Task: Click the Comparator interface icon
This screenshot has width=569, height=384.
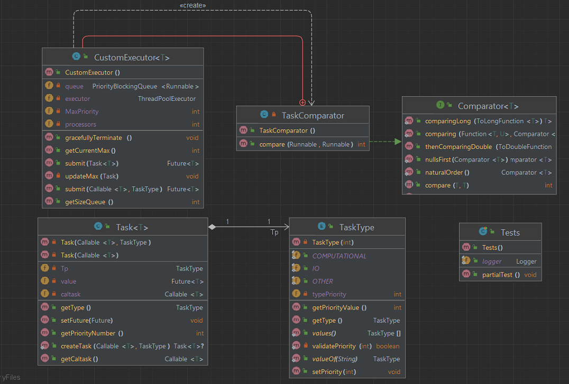Action: pos(440,105)
